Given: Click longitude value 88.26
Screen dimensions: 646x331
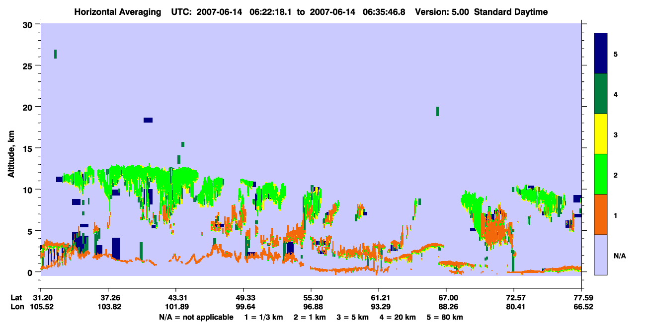Looking at the screenshot, I should [446, 307].
